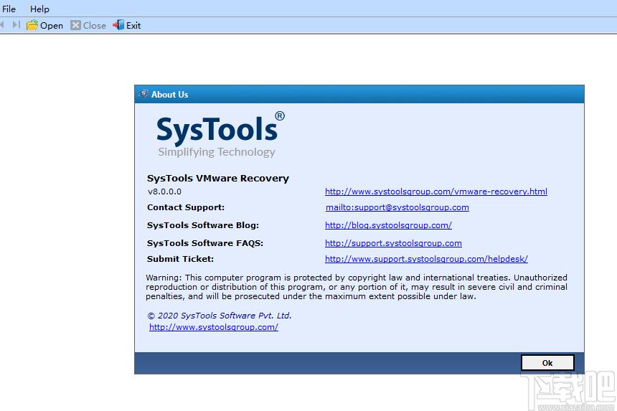
Task: Click the Simplifying Technology tagline
Action: [217, 152]
